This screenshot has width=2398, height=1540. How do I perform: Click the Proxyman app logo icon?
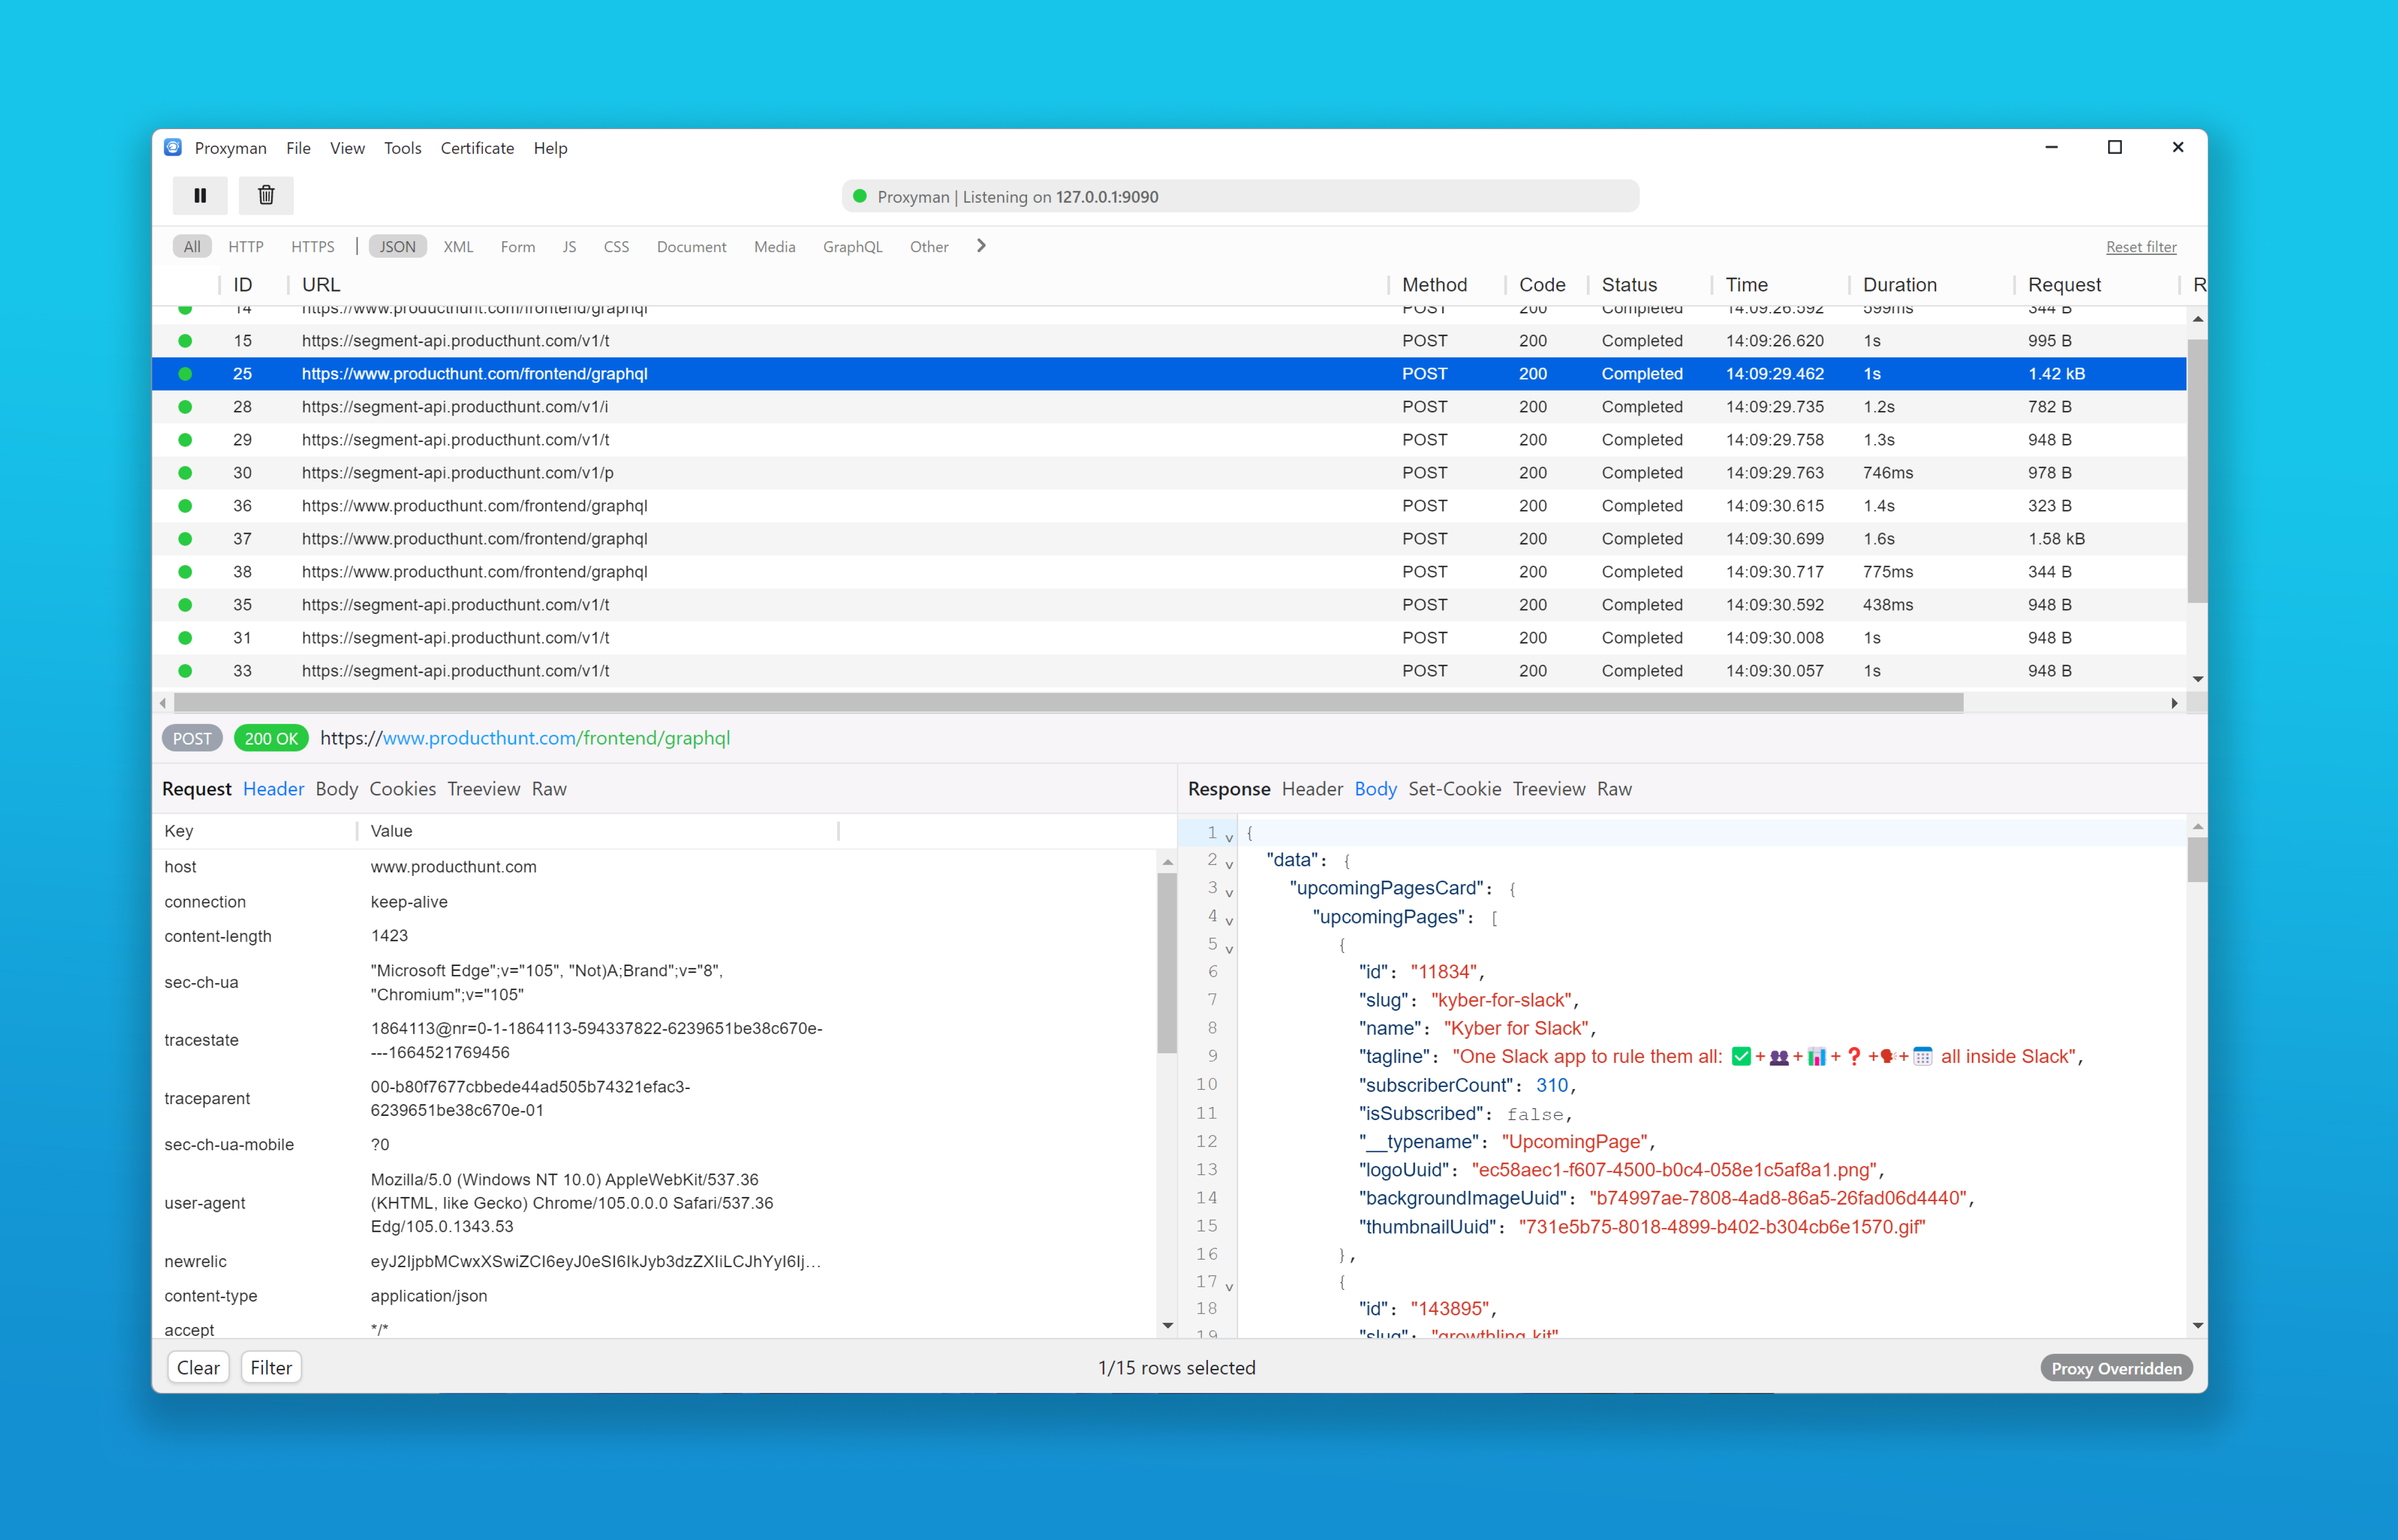(x=173, y=148)
